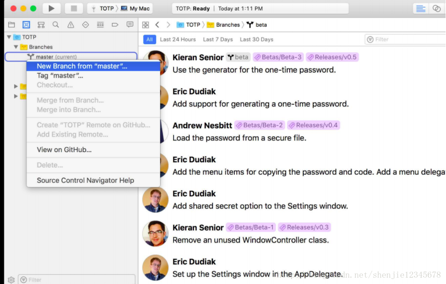The width and height of the screenshot is (446, 284).
Task: Expand the first collapsed folder under Branches
Action: click(16, 86)
